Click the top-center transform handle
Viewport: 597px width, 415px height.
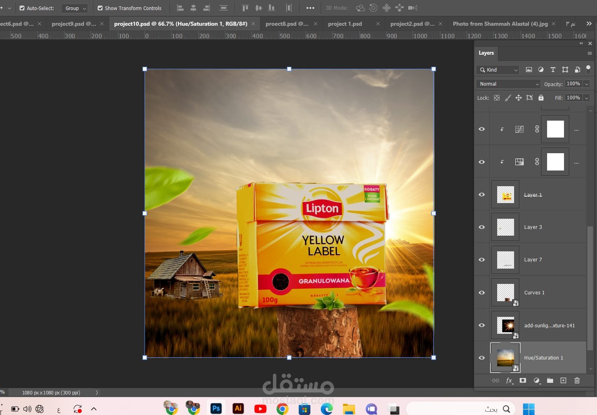click(289, 69)
